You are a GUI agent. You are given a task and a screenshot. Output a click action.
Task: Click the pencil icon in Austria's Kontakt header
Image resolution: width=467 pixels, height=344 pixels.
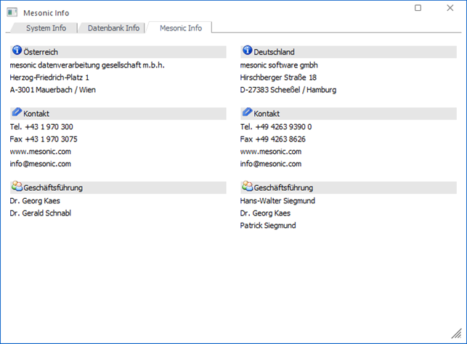(x=17, y=112)
